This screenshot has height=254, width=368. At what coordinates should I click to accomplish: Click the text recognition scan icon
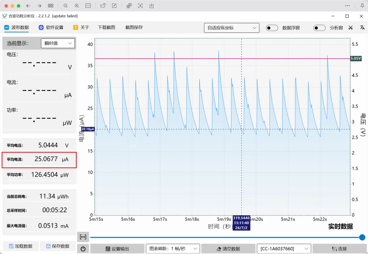140,6
